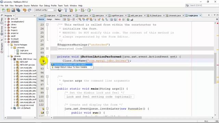Viewport: 219px width, 123px height.
Task: Switch to Design view
Action: pos(49,19)
